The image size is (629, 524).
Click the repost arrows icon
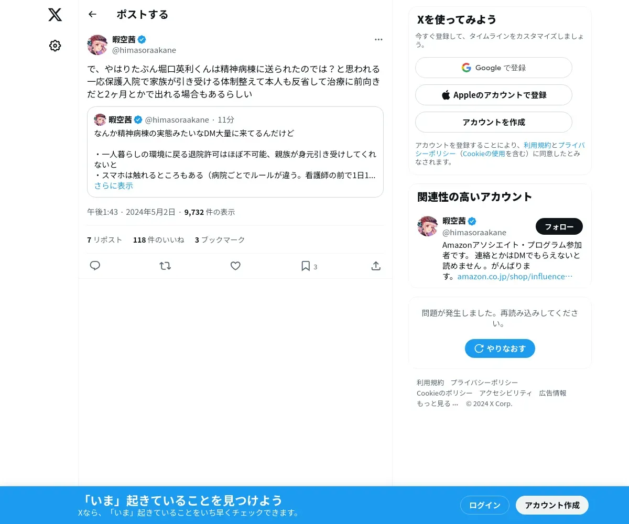165,266
